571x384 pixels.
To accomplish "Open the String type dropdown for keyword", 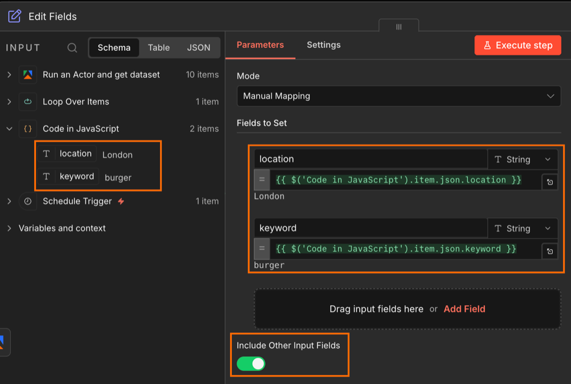I will click(522, 228).
